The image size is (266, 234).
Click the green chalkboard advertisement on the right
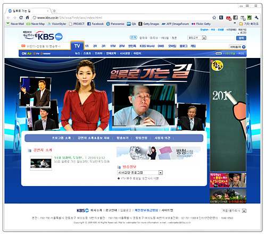[x=228, y=115]
